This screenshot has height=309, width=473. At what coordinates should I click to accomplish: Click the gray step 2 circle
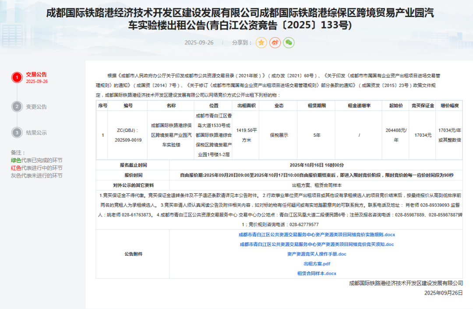pos(17,107)
